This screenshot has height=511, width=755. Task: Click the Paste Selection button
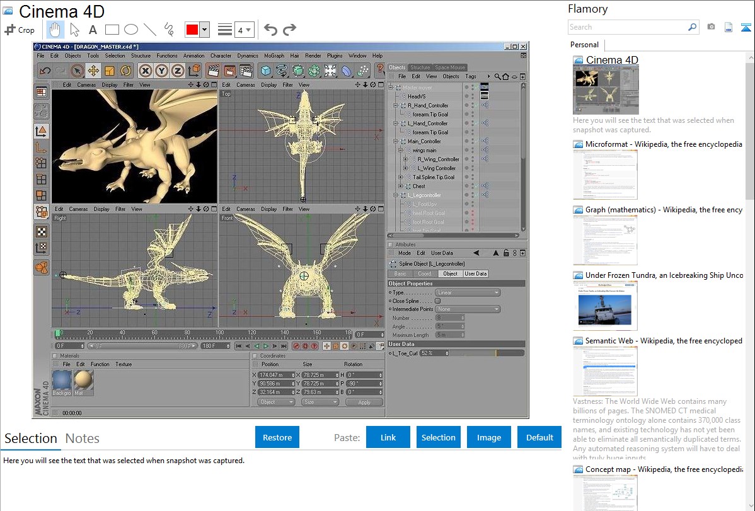(438, 437)
